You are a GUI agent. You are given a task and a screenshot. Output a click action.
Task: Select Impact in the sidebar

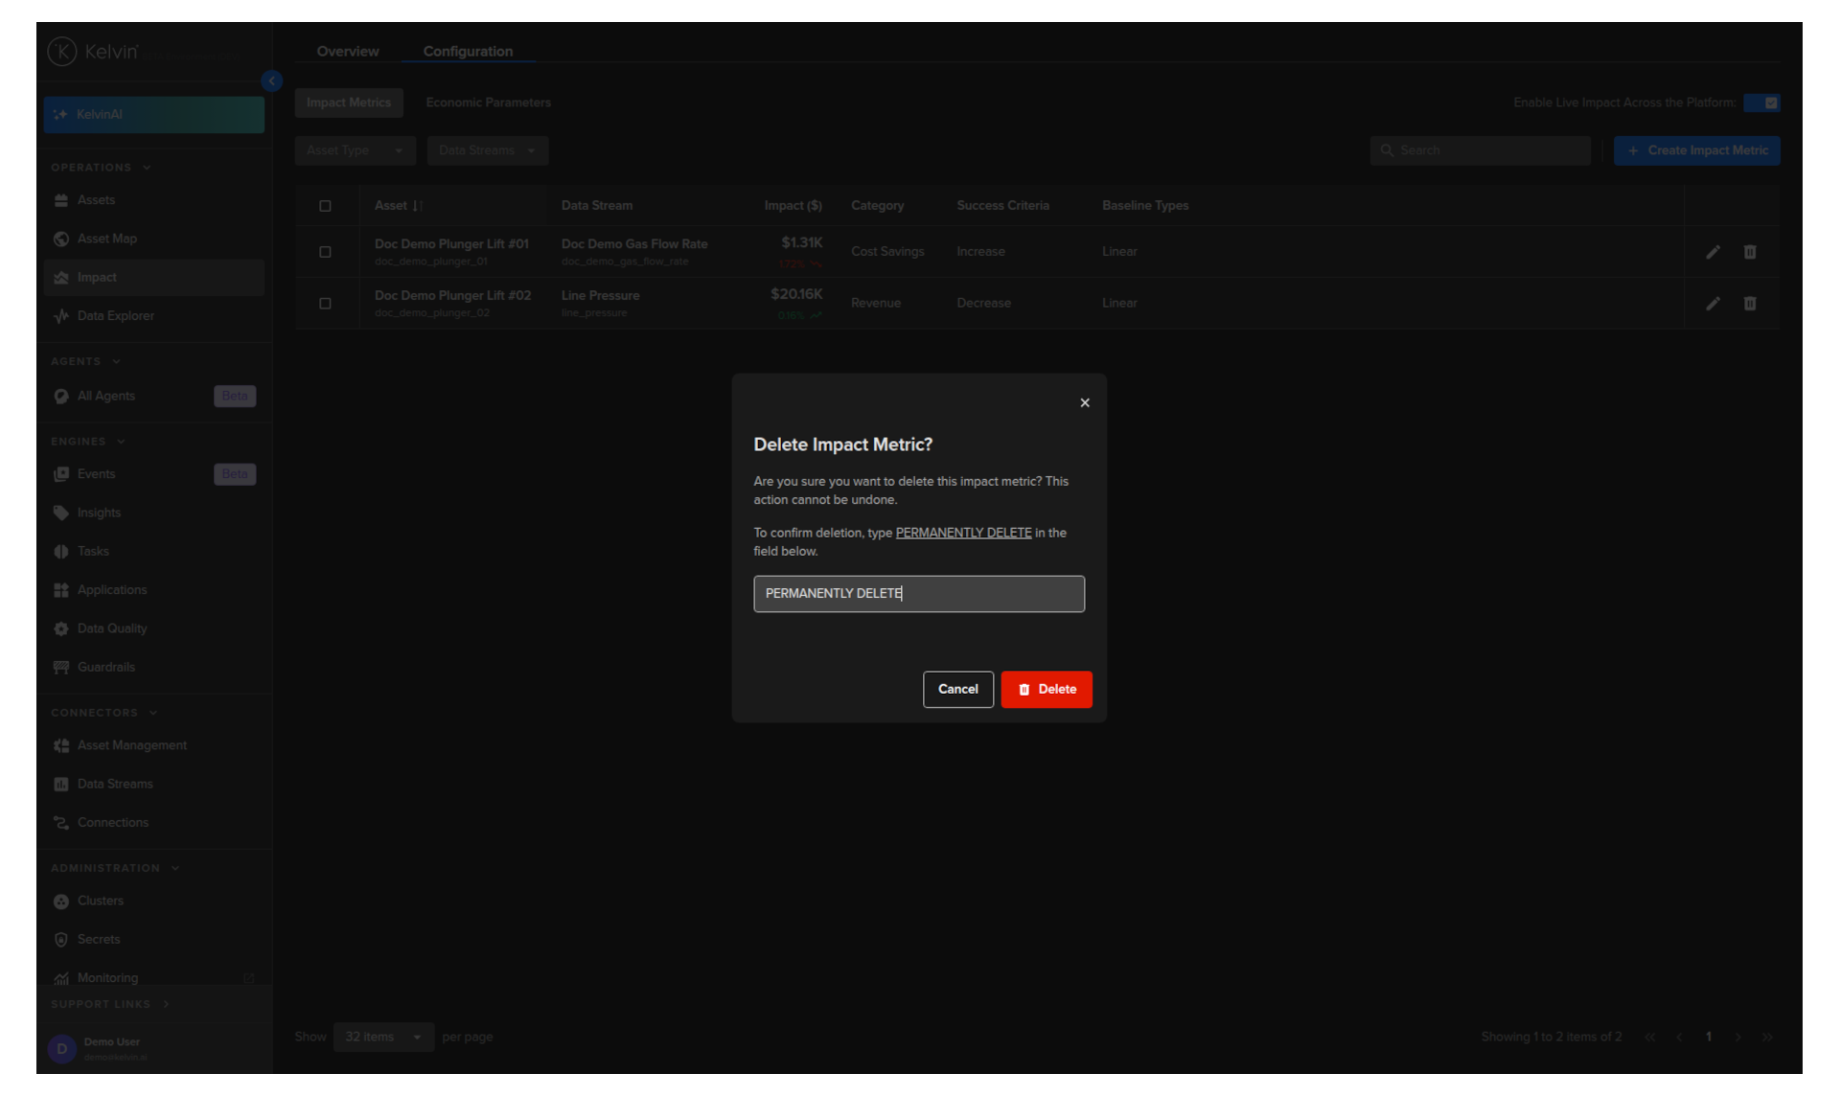153,277
